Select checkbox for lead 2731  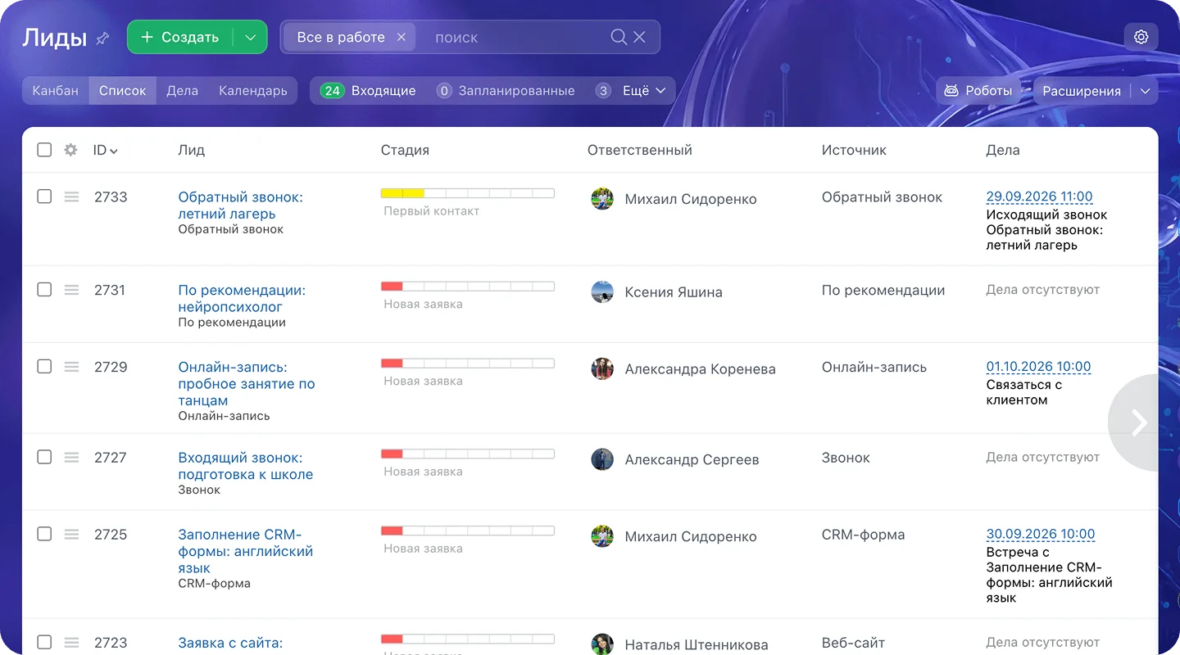[44, 290]
